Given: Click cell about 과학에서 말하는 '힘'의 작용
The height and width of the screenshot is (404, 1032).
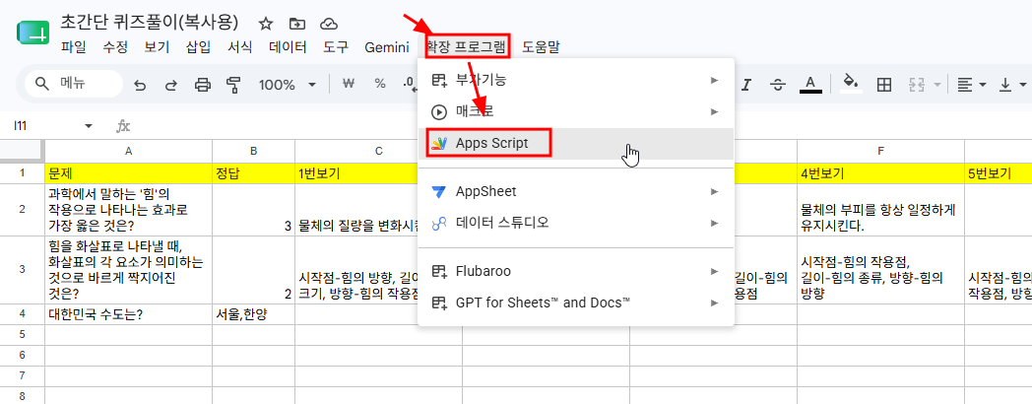Looking at the screenshot, I should 129,210.
